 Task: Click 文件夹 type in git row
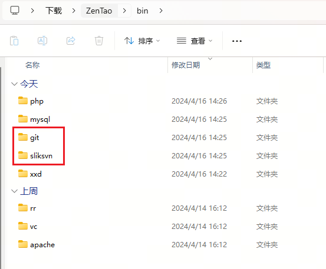pos(267,138)
